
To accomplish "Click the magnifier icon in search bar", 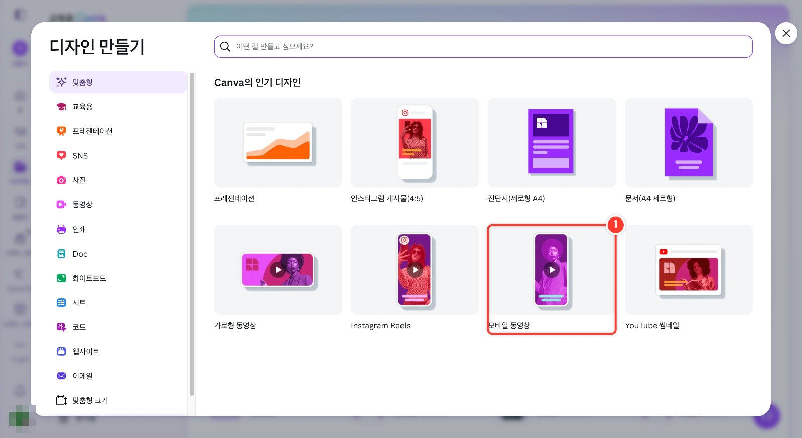I will pyautogui.click(x=225, y=47).
